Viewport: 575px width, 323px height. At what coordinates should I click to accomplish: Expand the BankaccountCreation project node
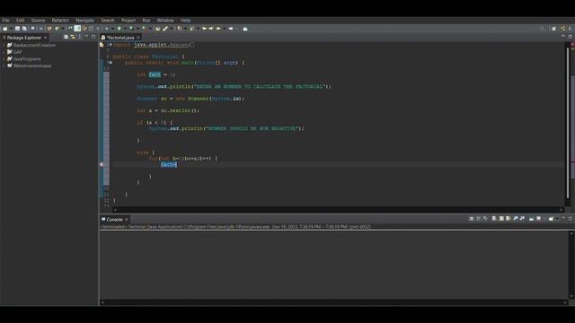[x=4, y=45]
